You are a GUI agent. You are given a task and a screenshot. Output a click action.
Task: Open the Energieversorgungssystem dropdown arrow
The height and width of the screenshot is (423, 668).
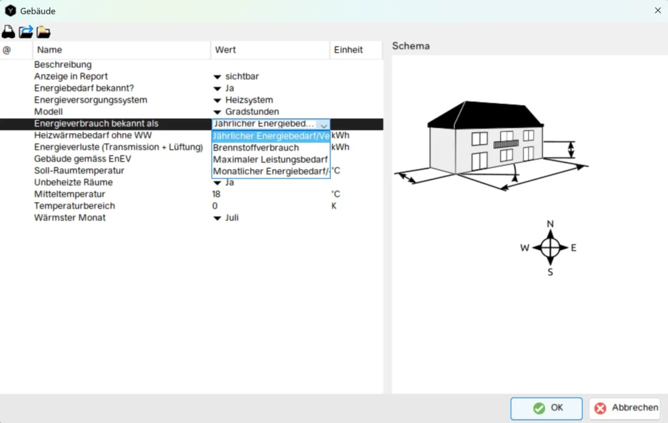[x=218, y=101]
